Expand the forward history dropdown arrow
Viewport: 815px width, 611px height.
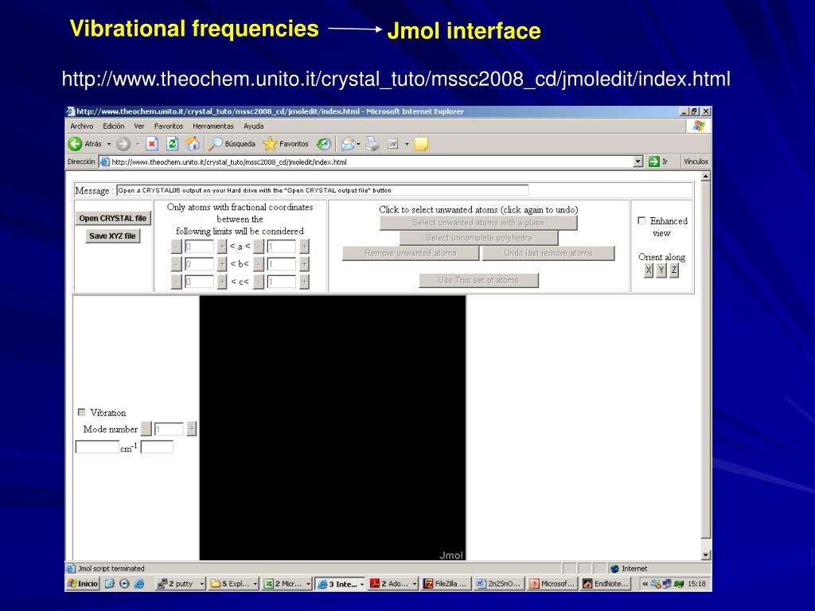(x=137, y=144)
